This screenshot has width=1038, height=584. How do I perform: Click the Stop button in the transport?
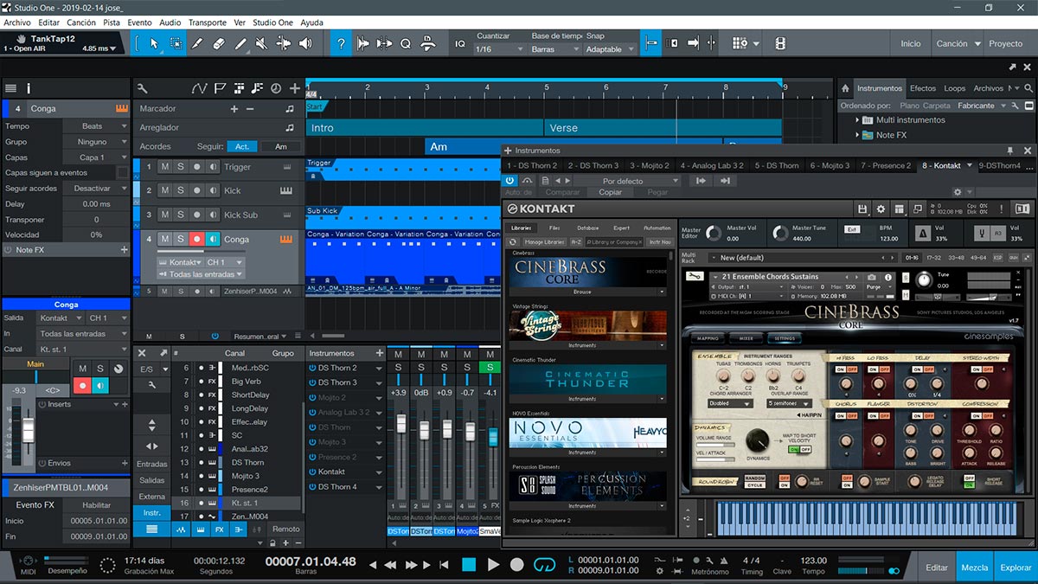coord(469,564)
